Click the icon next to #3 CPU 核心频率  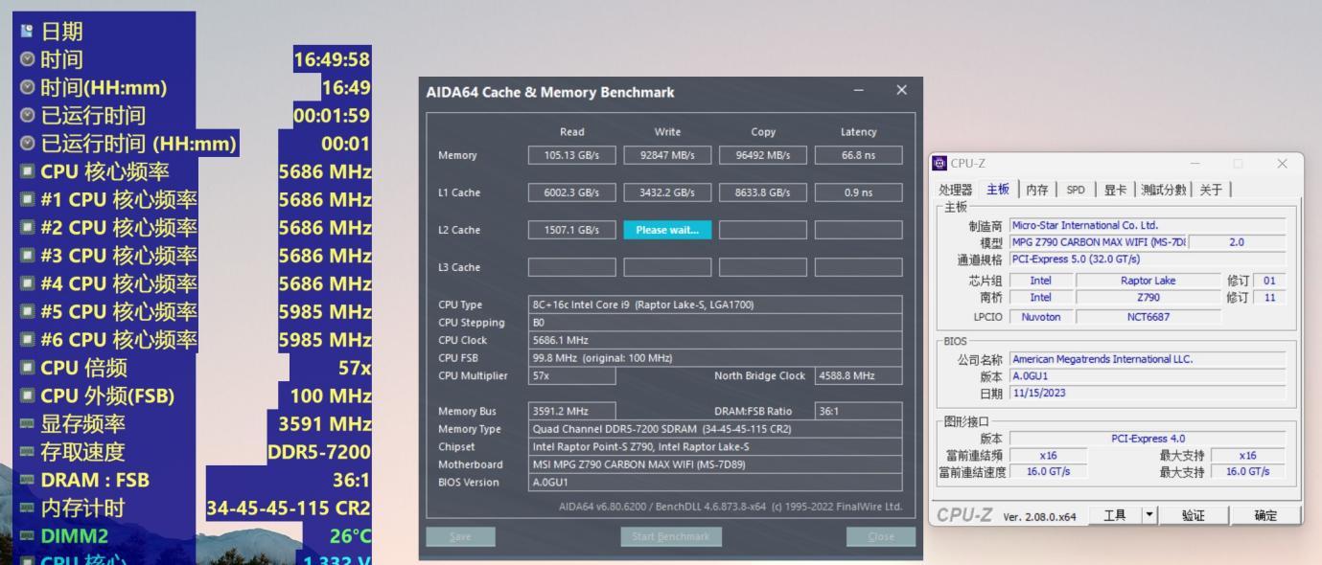coord(27,256)
